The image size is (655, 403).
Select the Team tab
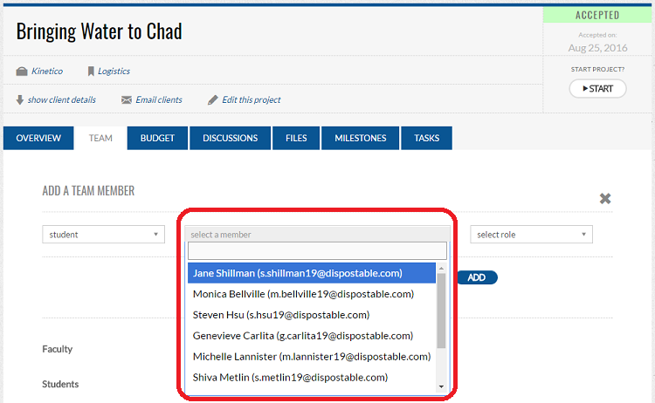100,138
